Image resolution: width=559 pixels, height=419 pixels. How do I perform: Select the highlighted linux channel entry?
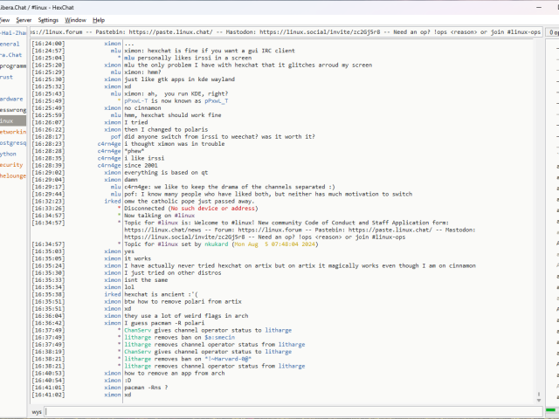pyautogui.click(x=7, y=120)
